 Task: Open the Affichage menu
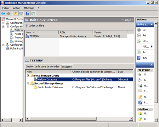[x=29, y=8]
